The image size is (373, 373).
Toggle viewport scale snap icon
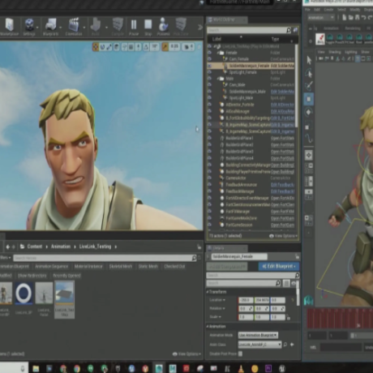click(x=165, y=47)
